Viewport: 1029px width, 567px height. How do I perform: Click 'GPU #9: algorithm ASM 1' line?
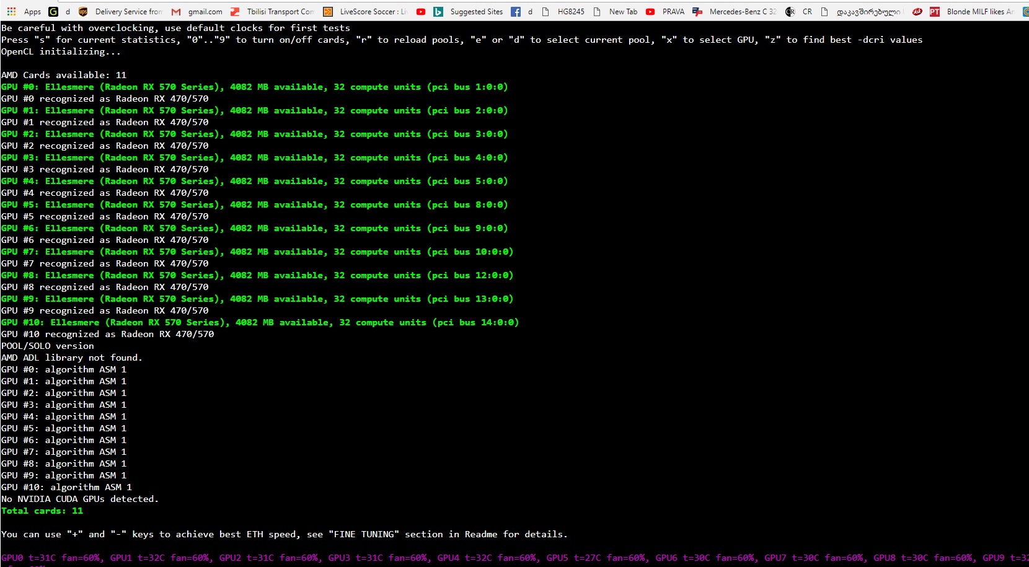tap(64, 475)
